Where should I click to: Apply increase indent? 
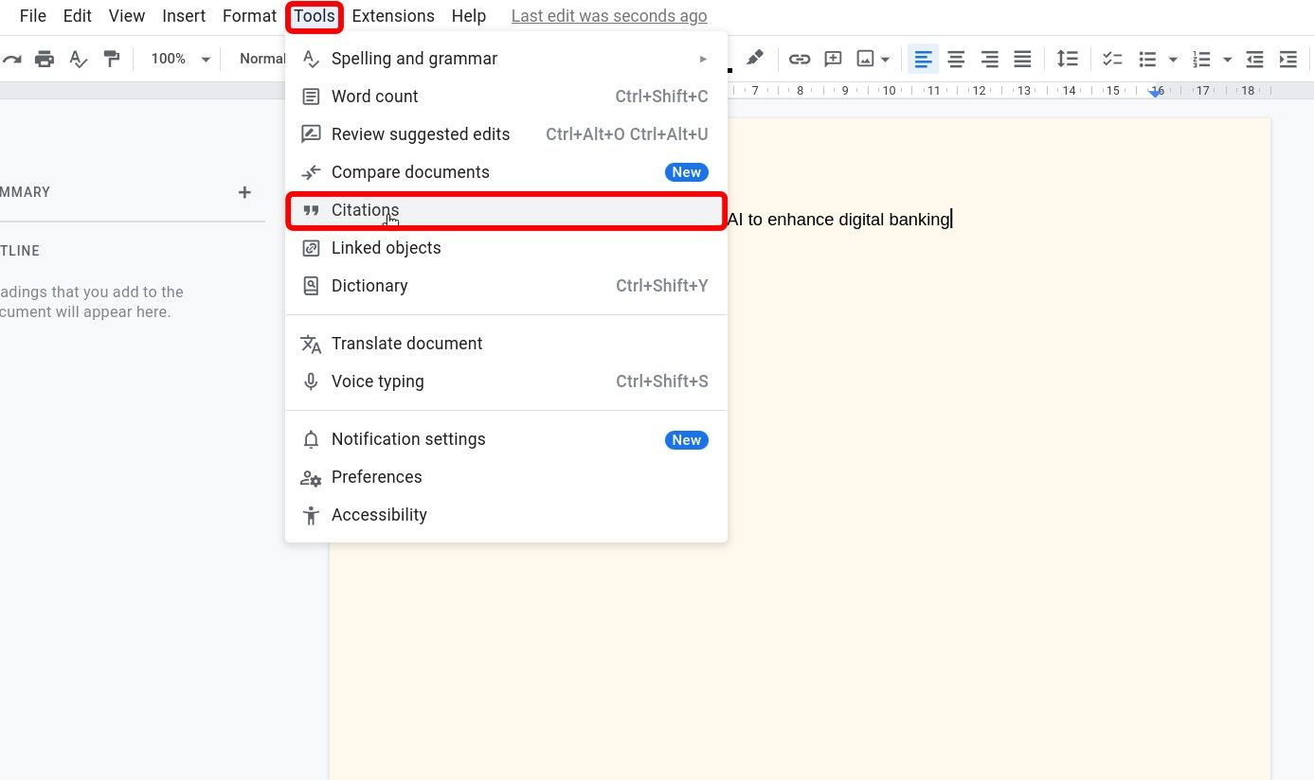tap(1287, 58)
